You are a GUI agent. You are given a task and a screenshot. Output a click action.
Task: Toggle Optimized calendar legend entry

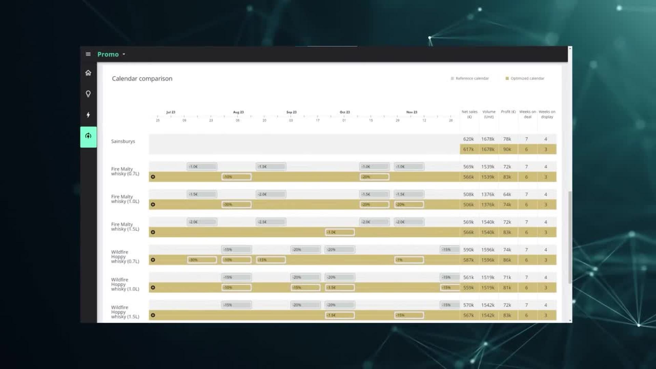[525, 78]
